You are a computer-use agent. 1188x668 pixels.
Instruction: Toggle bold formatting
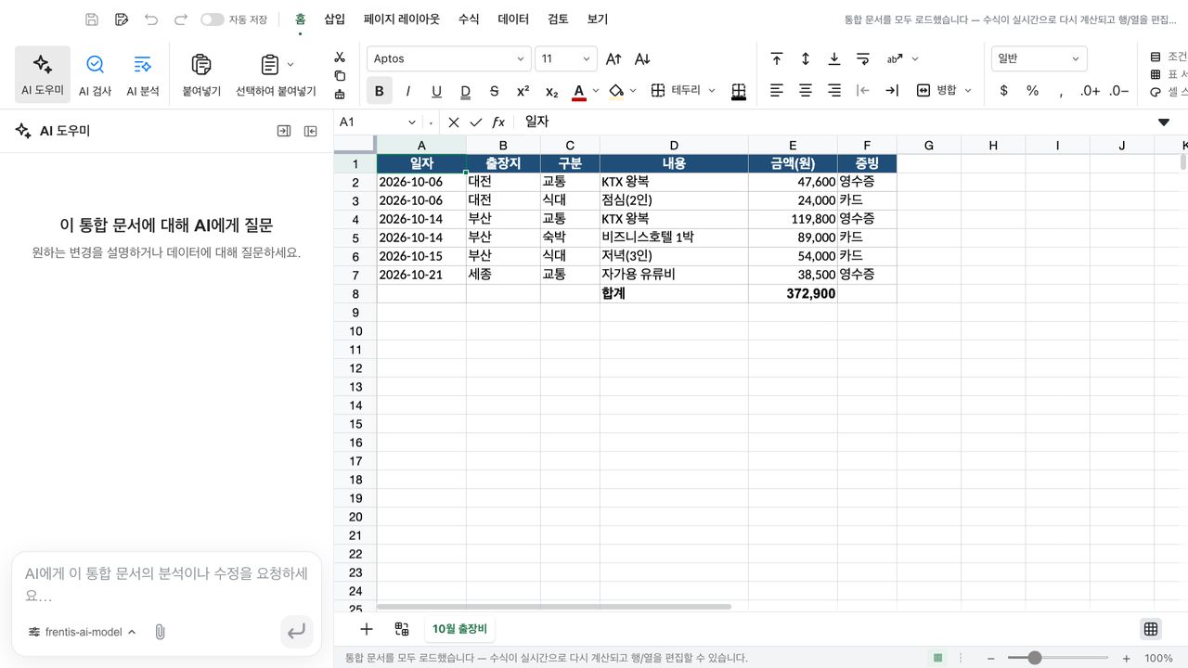pos(379,91)
